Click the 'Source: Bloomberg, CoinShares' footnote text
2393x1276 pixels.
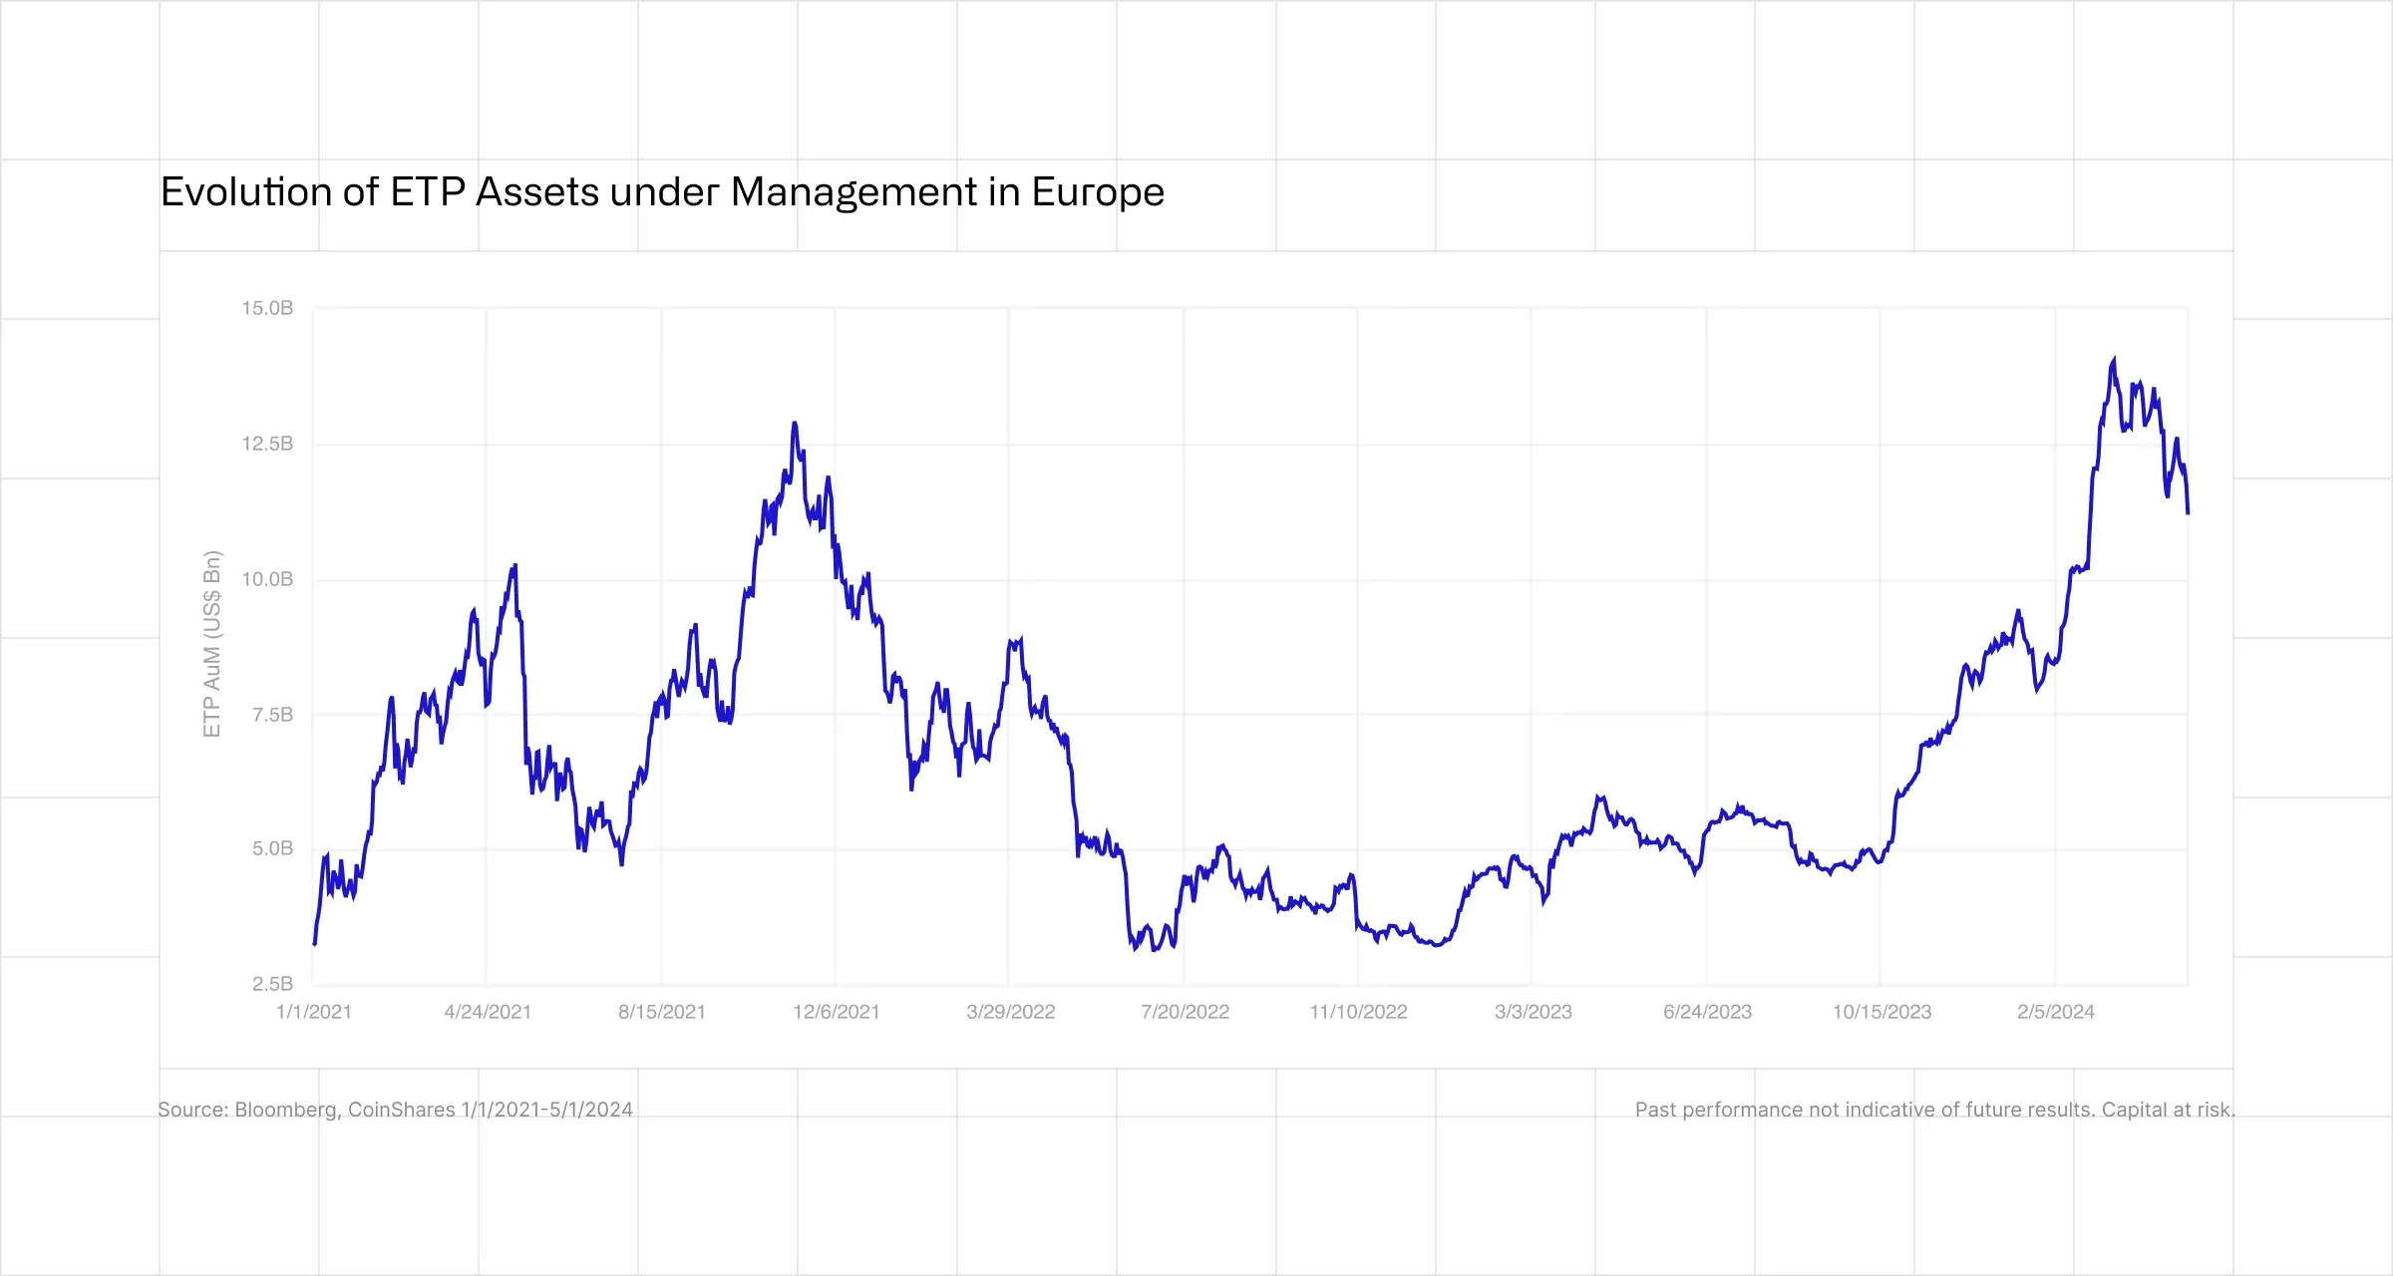[x=395, y=1111]
